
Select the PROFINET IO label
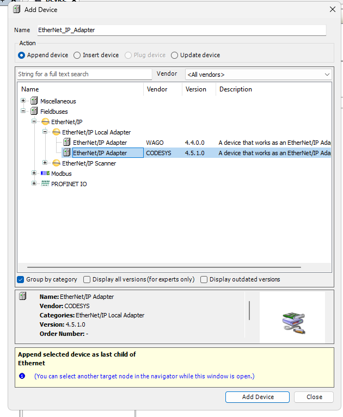coord(69,184)
